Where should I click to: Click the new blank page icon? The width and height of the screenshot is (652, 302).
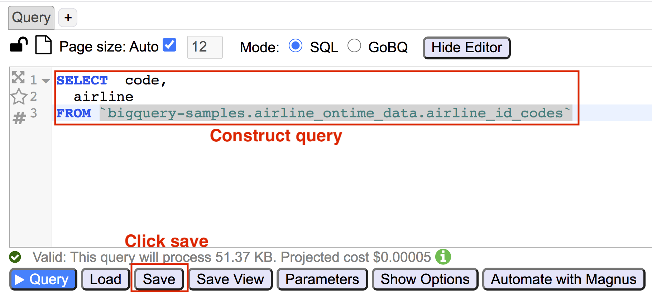43,45
